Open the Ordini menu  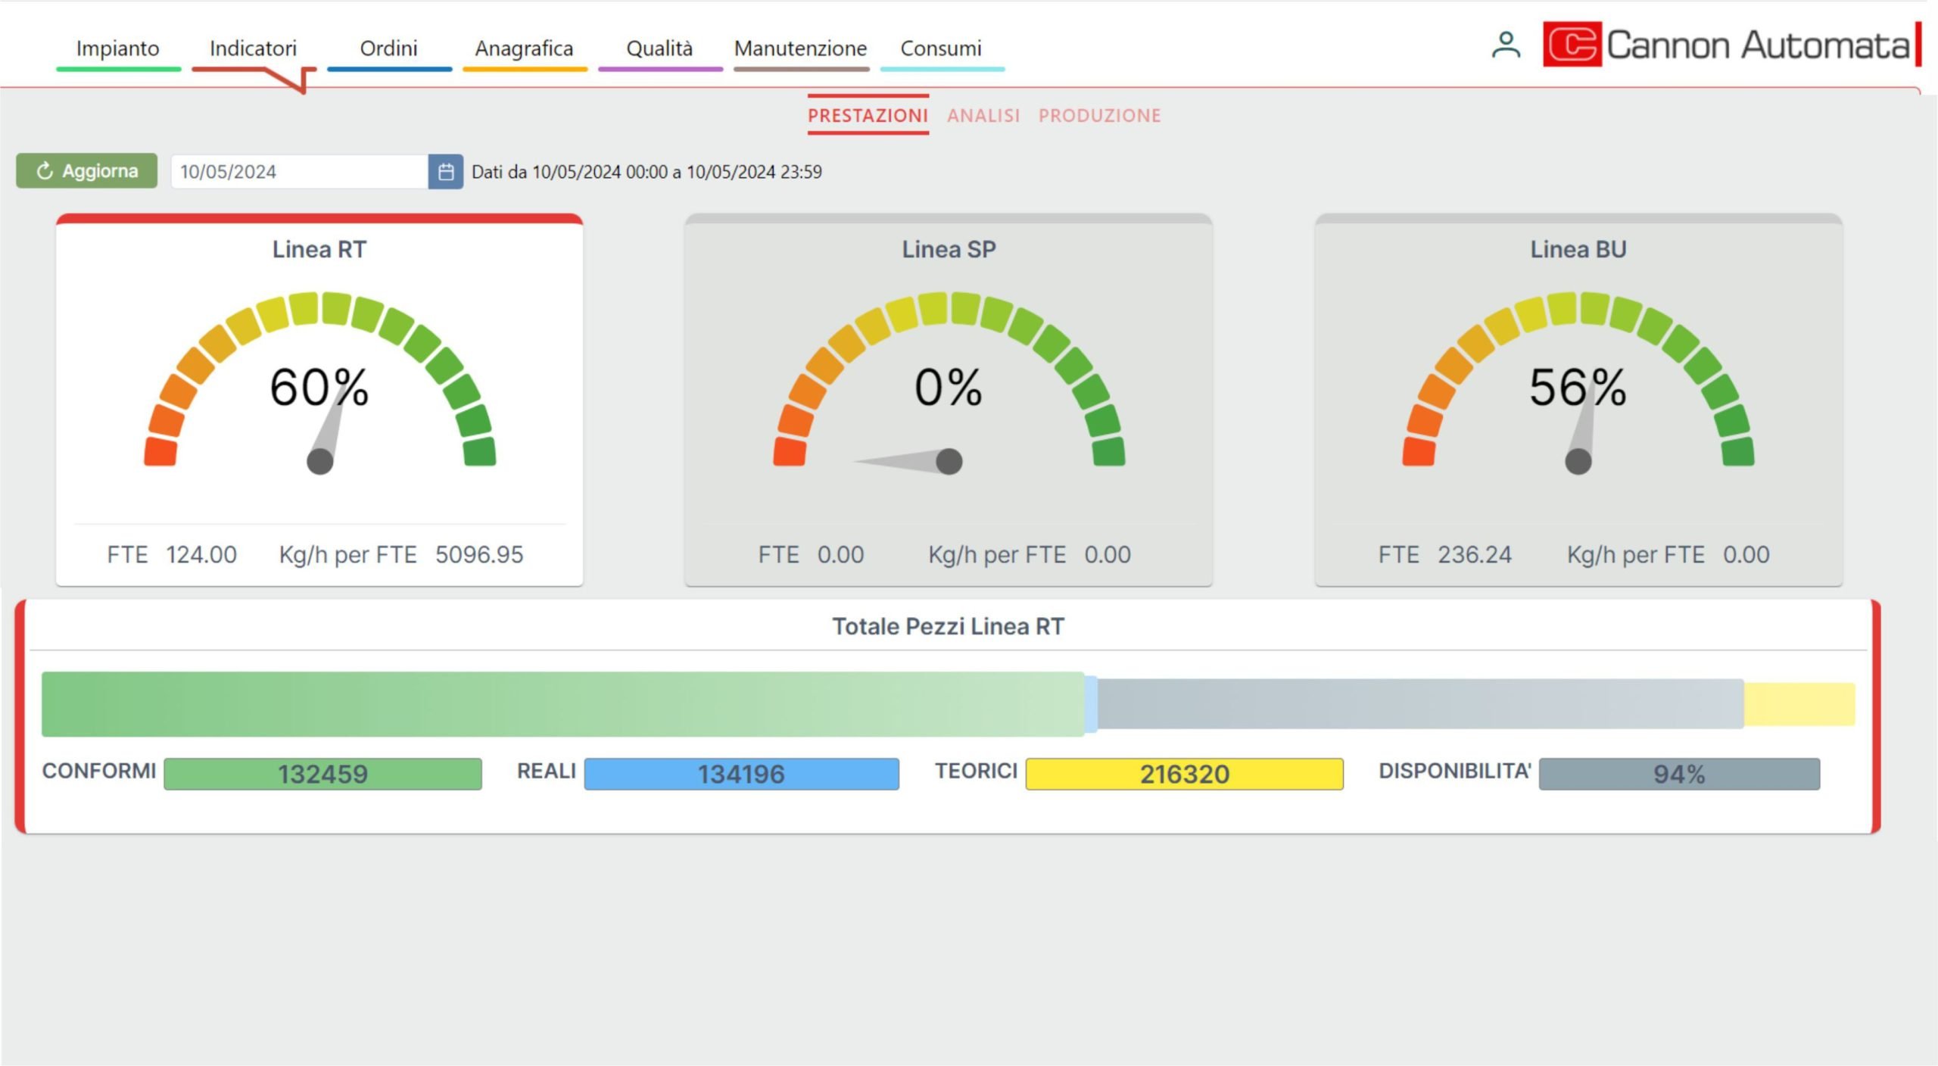click(388, 48)
